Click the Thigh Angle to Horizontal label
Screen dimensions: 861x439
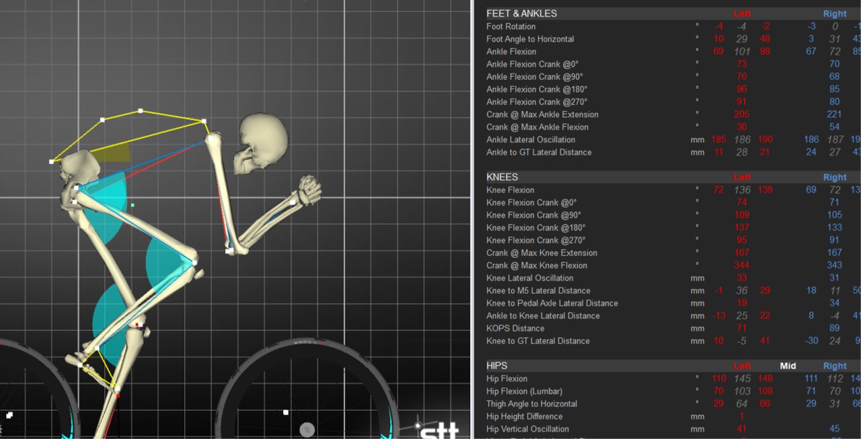[x=531, y=404]
